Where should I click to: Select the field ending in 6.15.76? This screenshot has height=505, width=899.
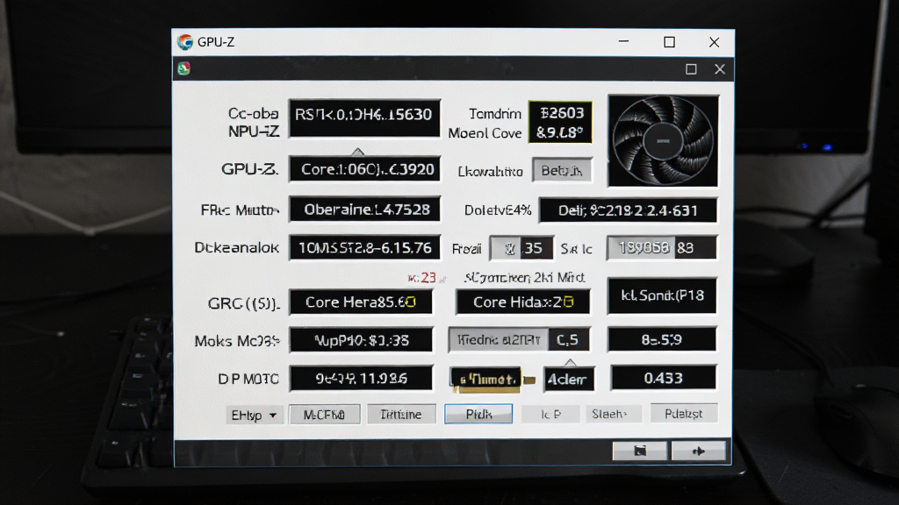pyautogui.click(x=364, y=248)
